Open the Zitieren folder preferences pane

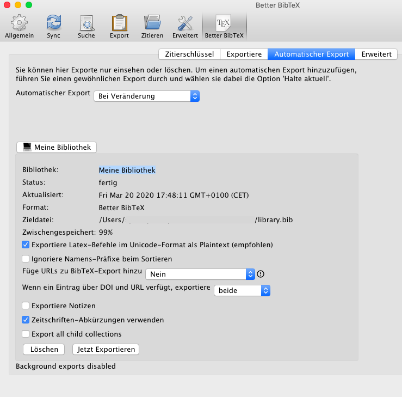pos(152,27)
